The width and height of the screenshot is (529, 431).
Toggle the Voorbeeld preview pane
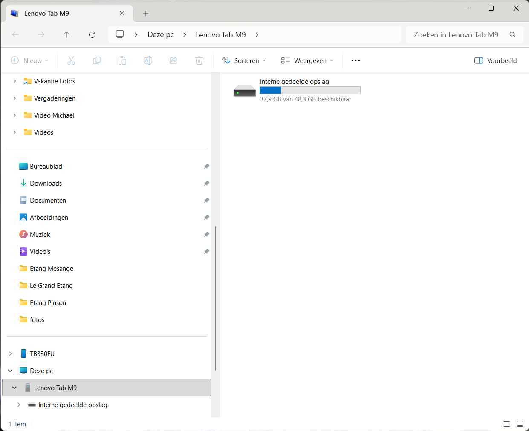pos(495,60)
